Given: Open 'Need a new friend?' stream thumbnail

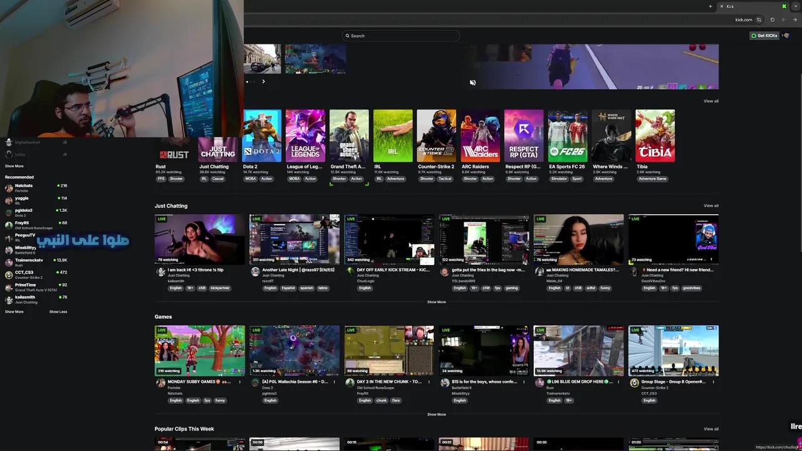Looking at the screenshot, I should click(673, 239).
